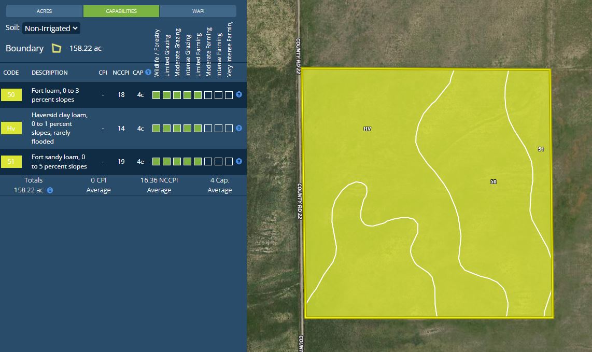Select the CAPABILITIES tab
The image size is (592, 352).
coord(121,11)
